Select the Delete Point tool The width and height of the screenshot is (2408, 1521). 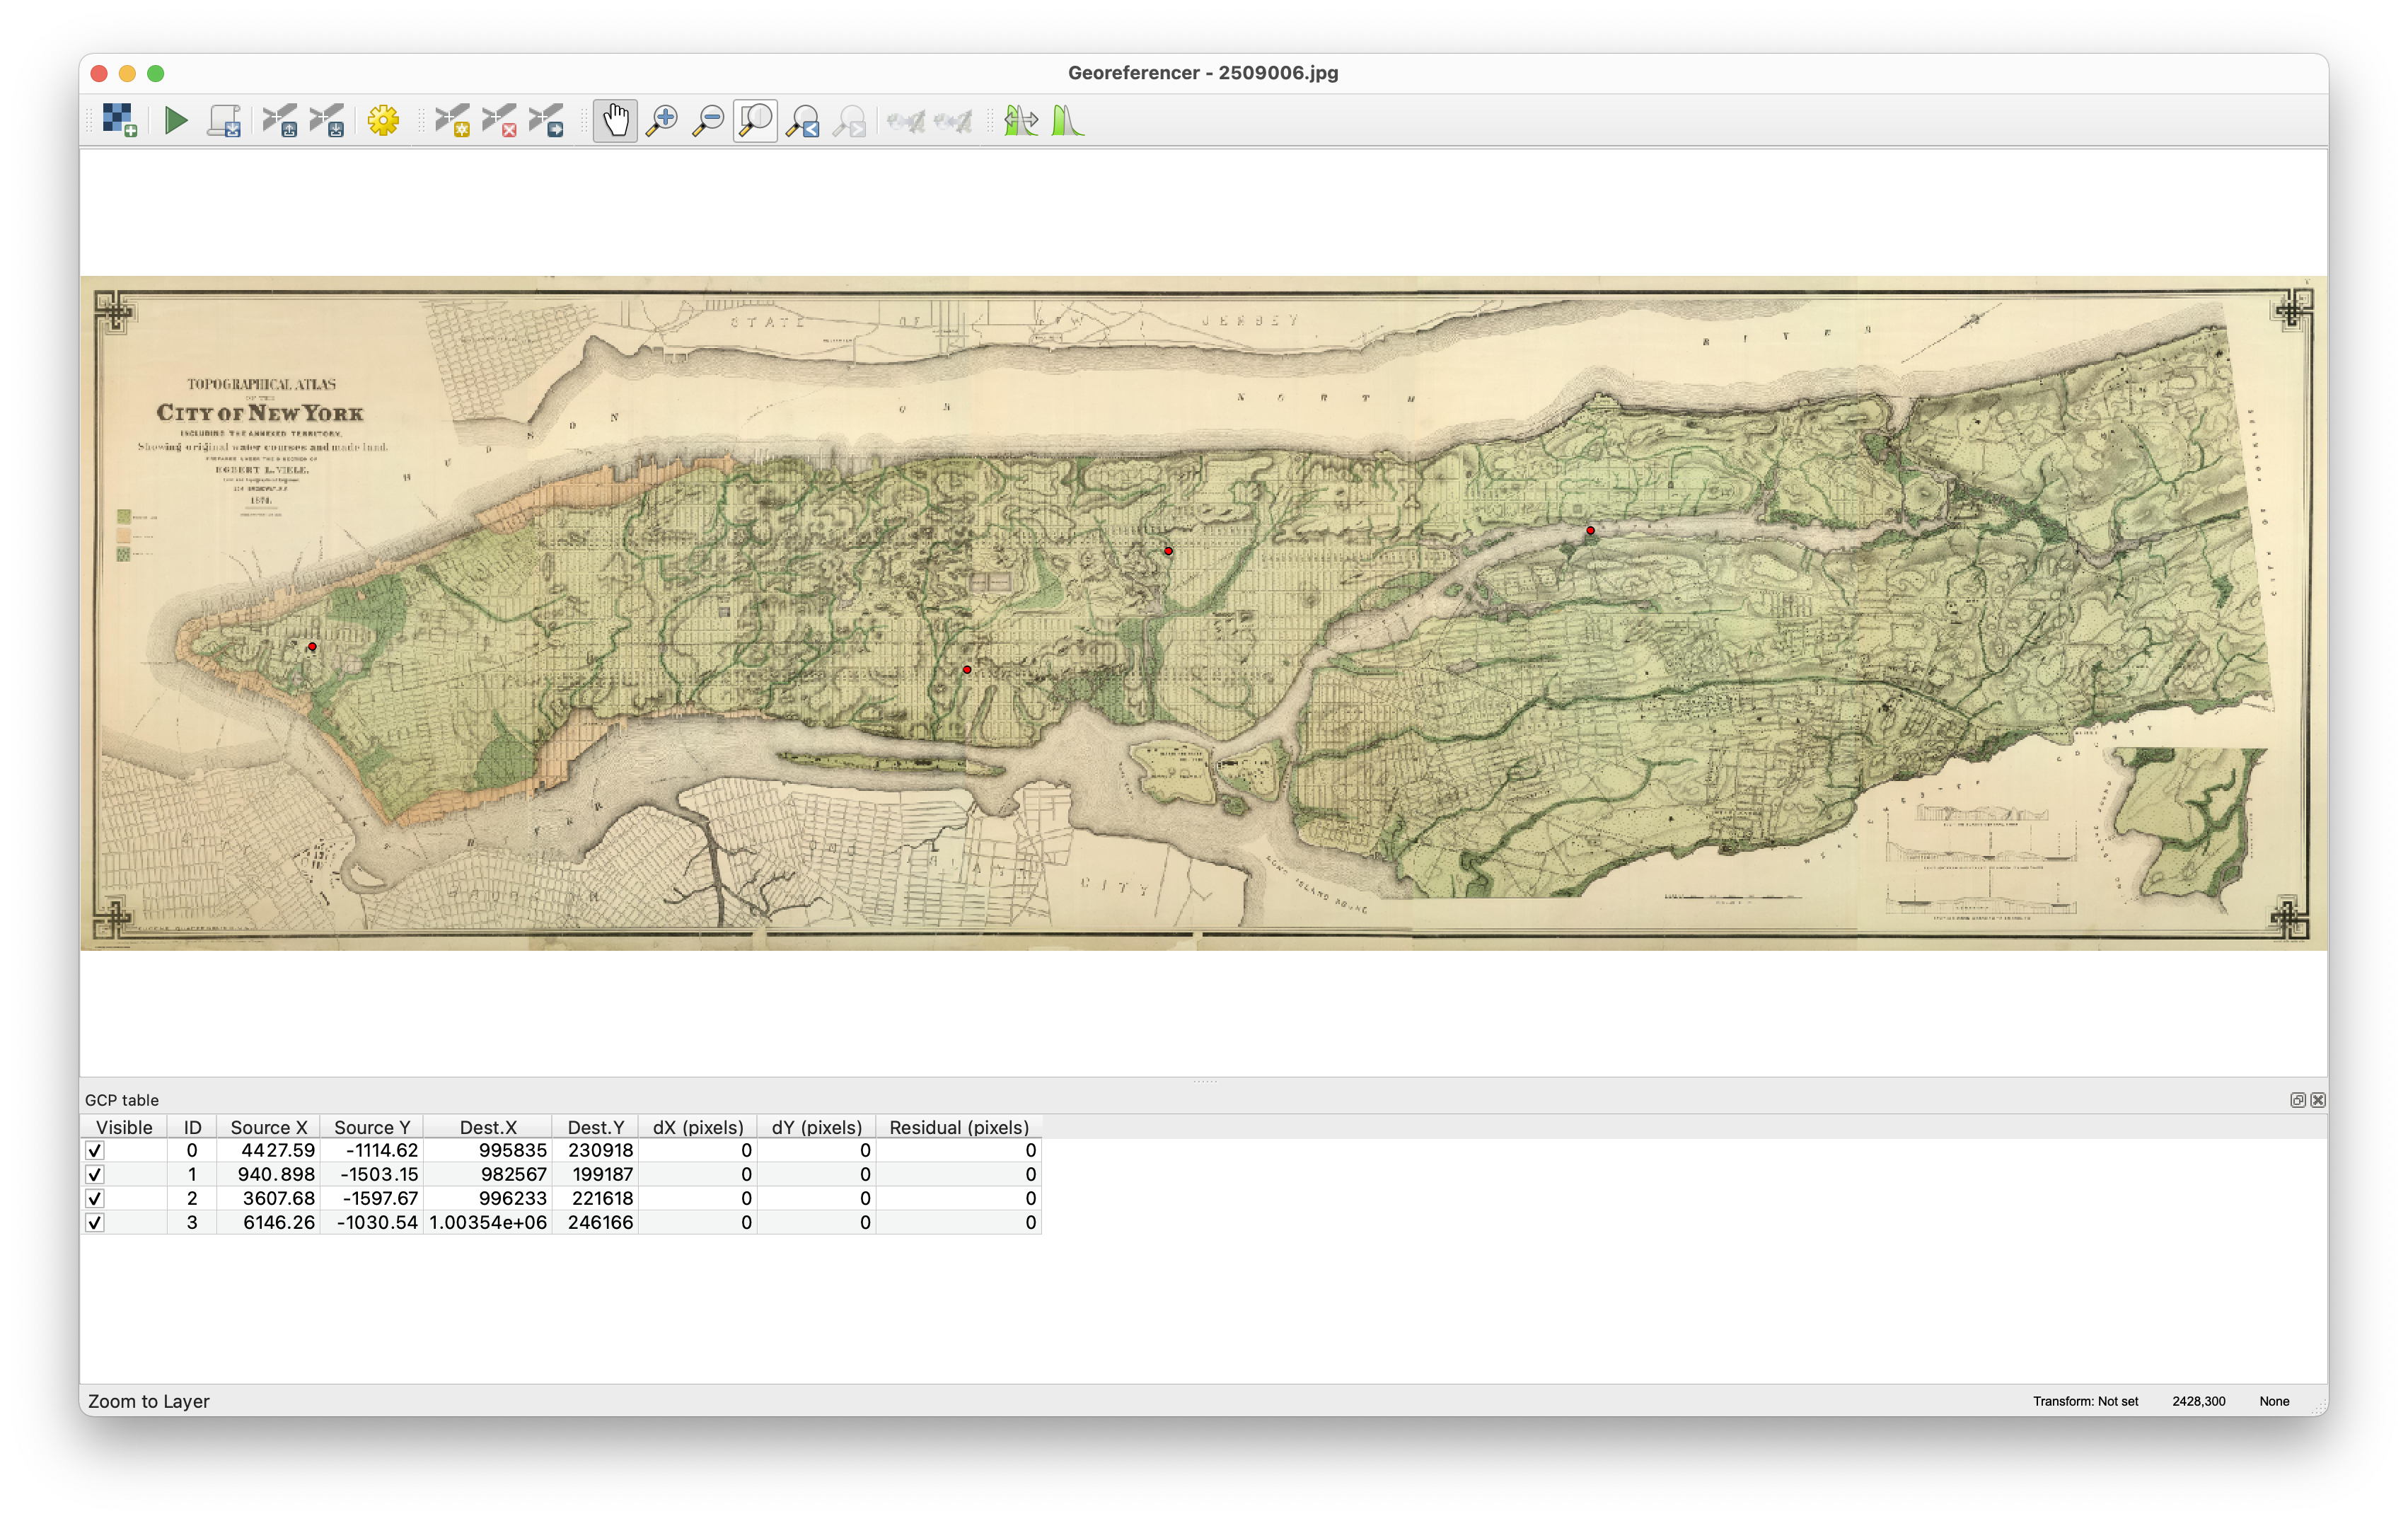point(500,121)
